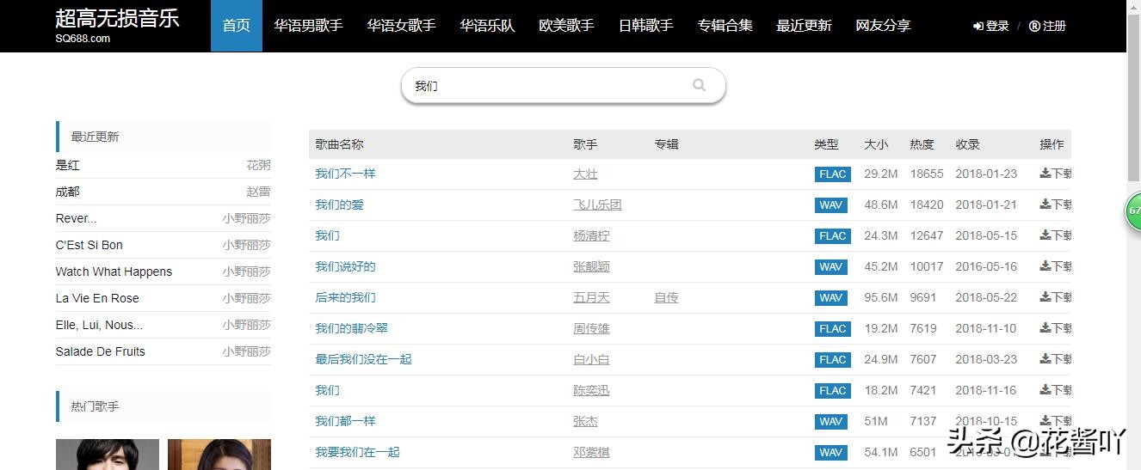Open song 我们的翡冷翠
Viewport: 1141px width, 470px height.
point(352,328)
